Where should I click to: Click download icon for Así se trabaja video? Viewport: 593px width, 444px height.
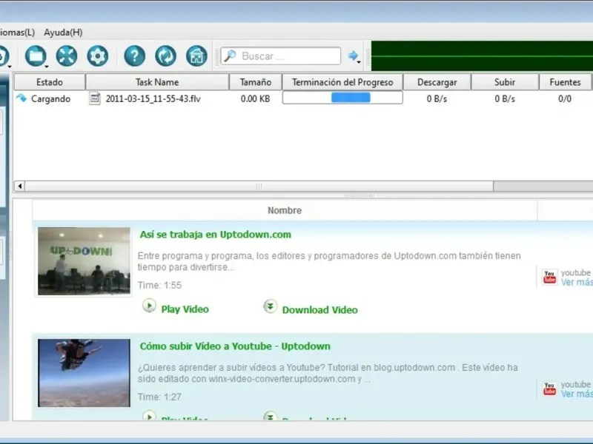[x=270, y=306]
